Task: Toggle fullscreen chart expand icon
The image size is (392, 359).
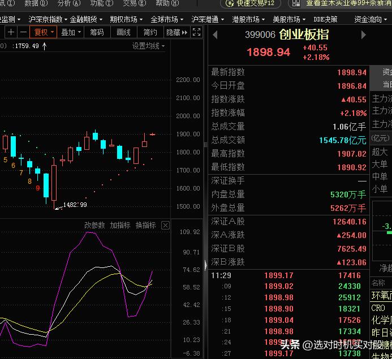Action: tap(196, 32)
